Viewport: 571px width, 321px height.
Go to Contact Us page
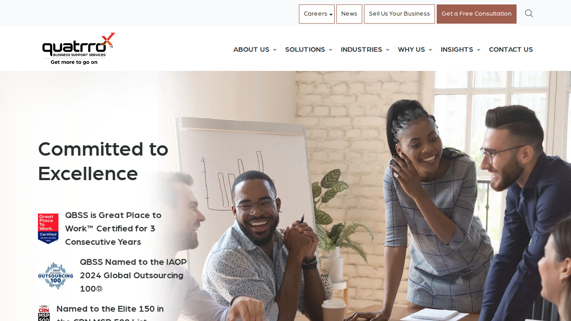click(x=511, y=49)
